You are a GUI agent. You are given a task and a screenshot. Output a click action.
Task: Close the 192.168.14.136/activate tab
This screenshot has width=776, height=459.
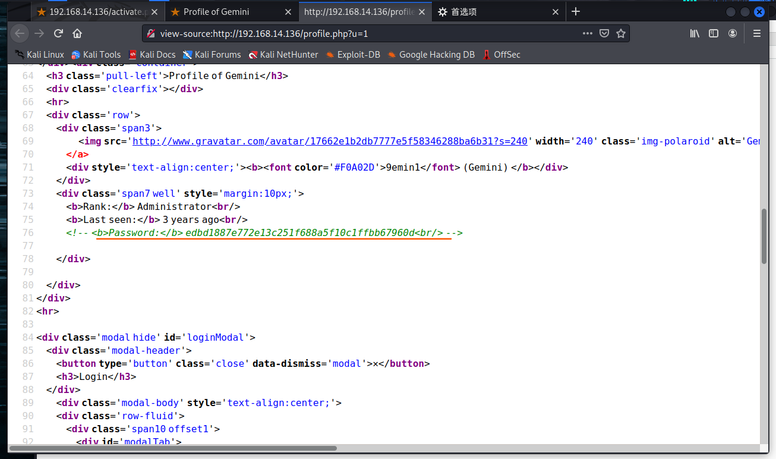coord(154,12)
